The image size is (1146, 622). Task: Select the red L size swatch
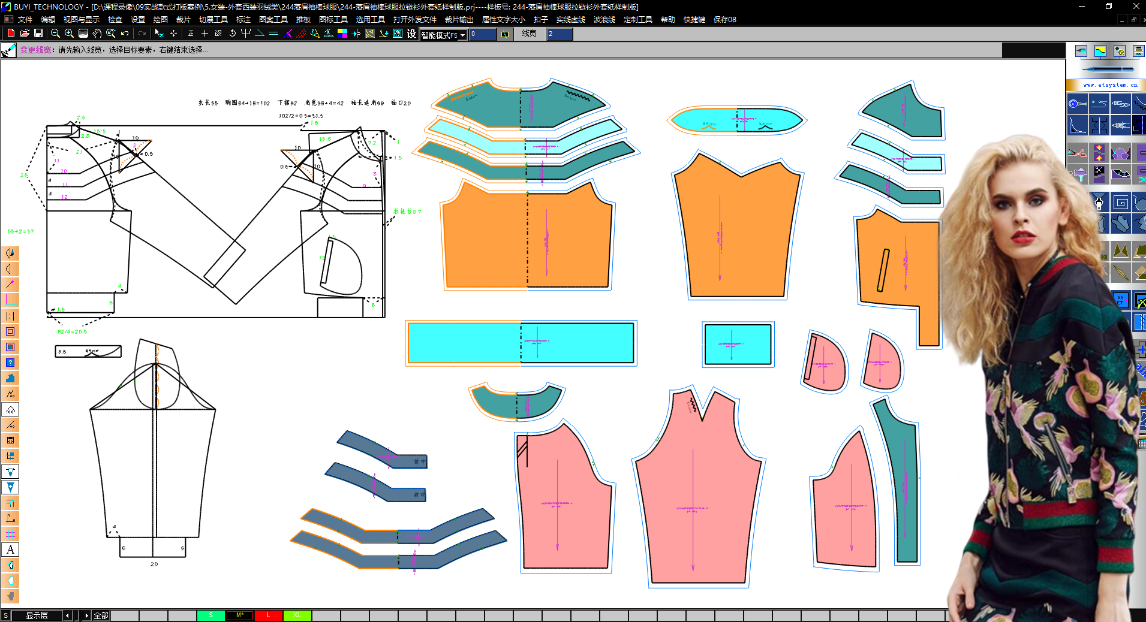coord(269,615)
